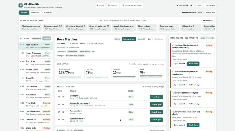Click the + Admit button
The width and height of the screenshot is (235, 131).
47,39
